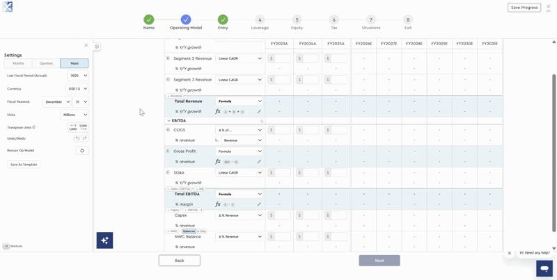Click the COGS FY2023A input field
557x280 pixels.
click(x=279, y=130)
